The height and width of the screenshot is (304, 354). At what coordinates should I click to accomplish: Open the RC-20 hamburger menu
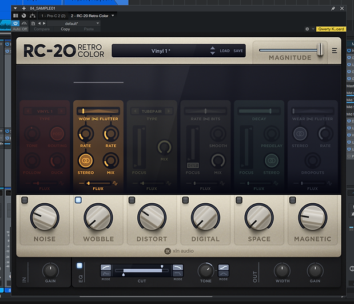335,50
